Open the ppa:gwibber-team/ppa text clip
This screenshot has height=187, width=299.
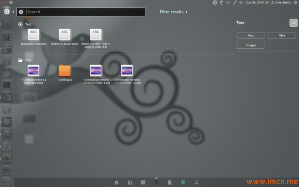[33, 37]
